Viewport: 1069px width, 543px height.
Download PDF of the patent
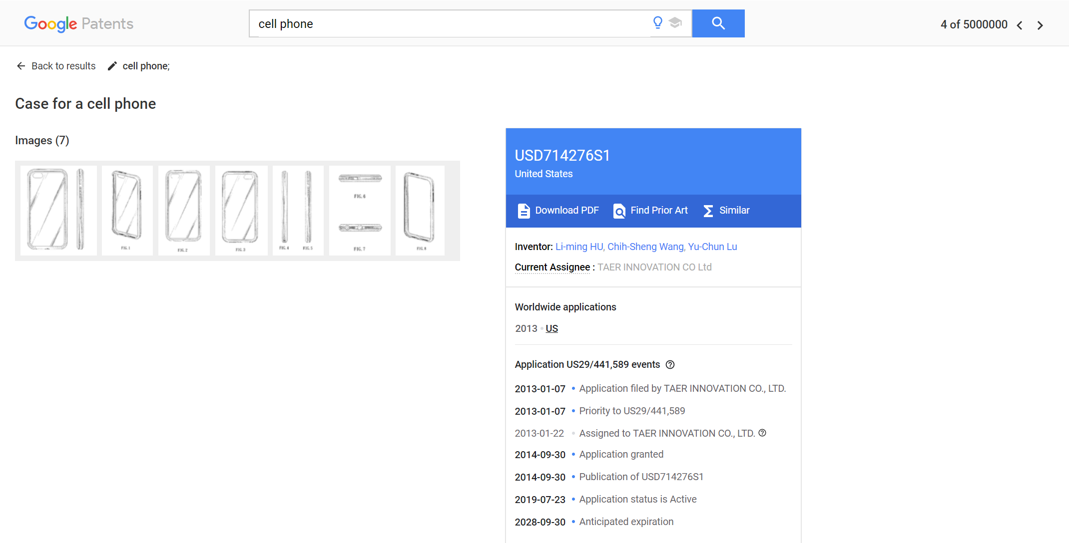click(558, 211)
